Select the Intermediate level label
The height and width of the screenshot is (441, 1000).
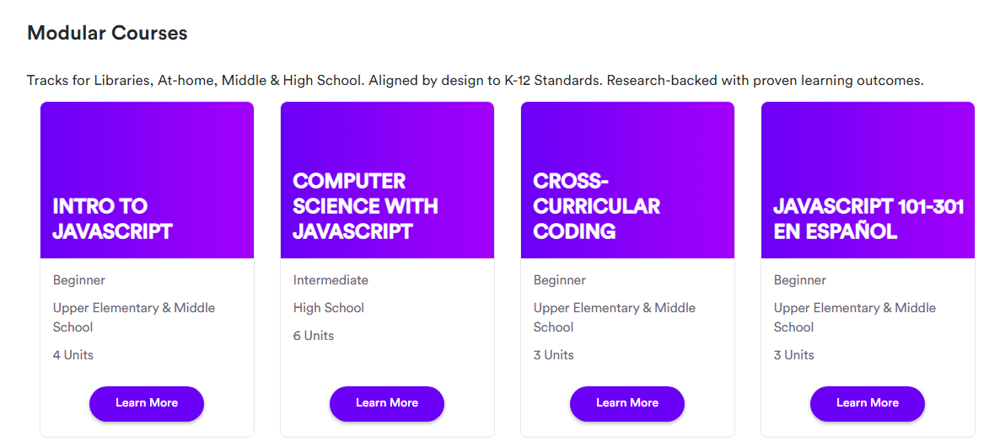coord(331,280)
